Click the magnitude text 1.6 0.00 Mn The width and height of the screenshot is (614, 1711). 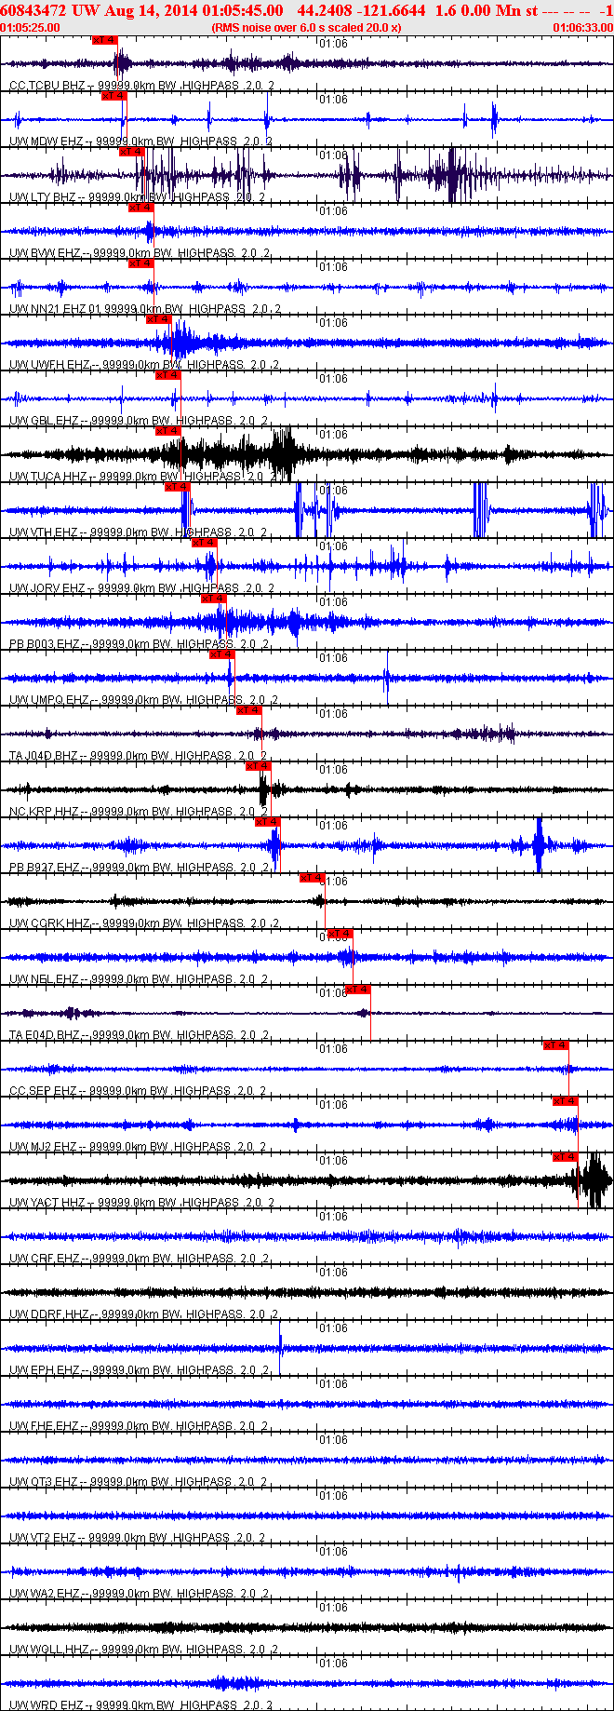tap(478, 10)
